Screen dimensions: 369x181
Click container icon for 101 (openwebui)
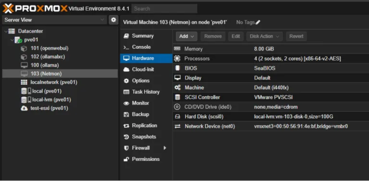24,48
